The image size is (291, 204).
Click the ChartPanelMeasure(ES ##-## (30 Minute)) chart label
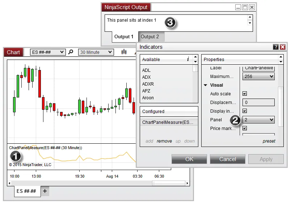point(46,148)
